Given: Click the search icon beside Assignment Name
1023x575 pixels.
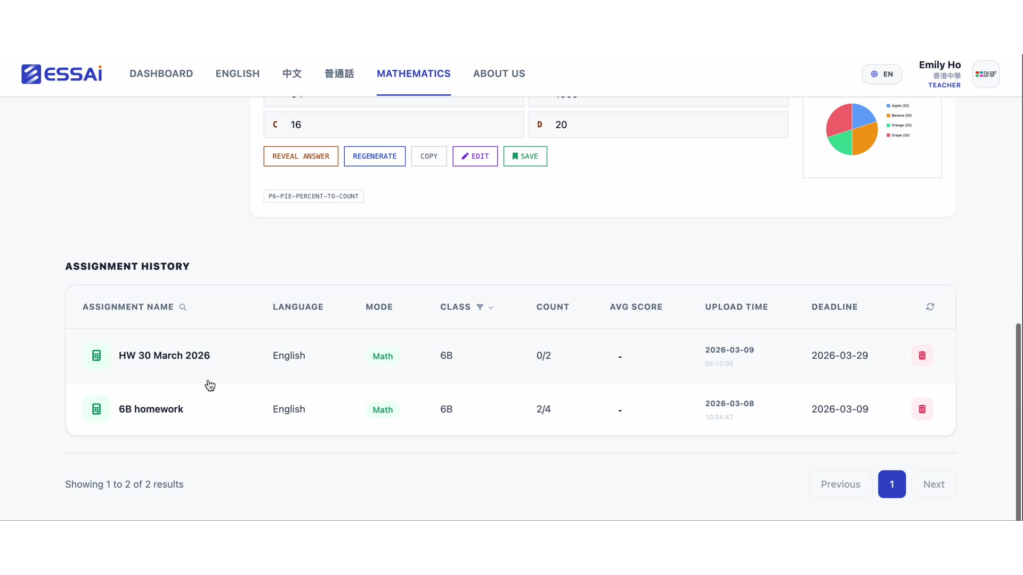Looking at the screenshot, I should coord(183,307).
